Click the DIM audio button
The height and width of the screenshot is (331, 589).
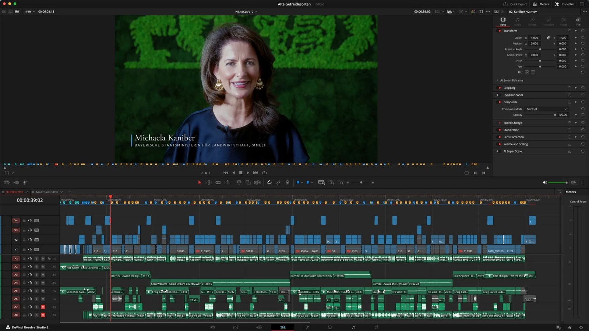pyautogui.click(x=574, y=182)
